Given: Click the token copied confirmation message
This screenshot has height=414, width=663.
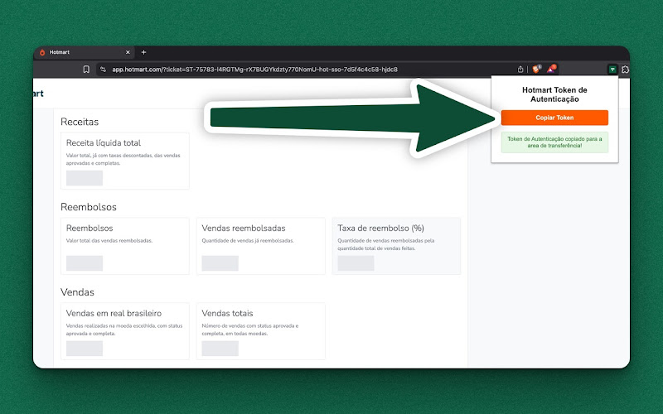Looking at the screenshot, I should [x=554, y=142].
